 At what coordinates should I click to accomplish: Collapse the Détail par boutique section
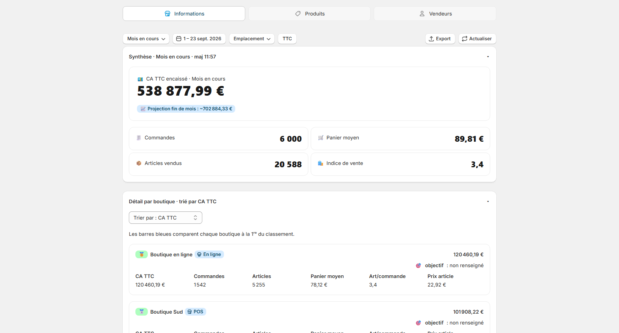(x=488, y=202)
